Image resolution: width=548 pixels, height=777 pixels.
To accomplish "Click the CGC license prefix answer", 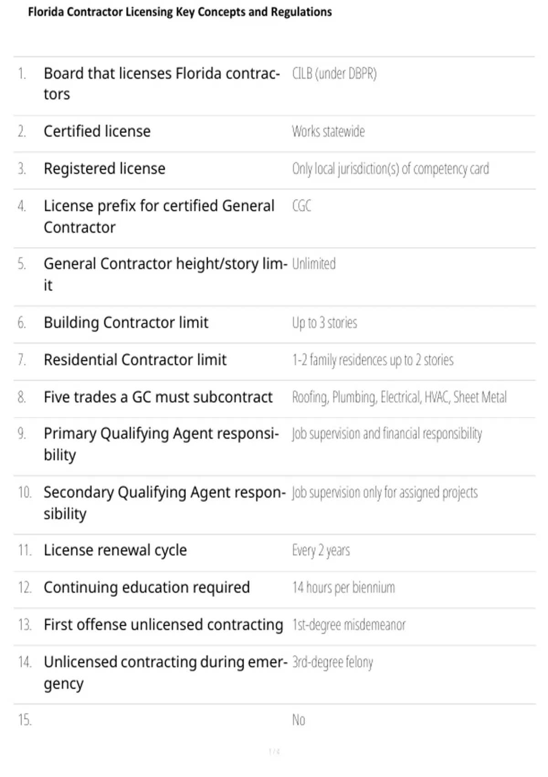I will pos(302,206).
